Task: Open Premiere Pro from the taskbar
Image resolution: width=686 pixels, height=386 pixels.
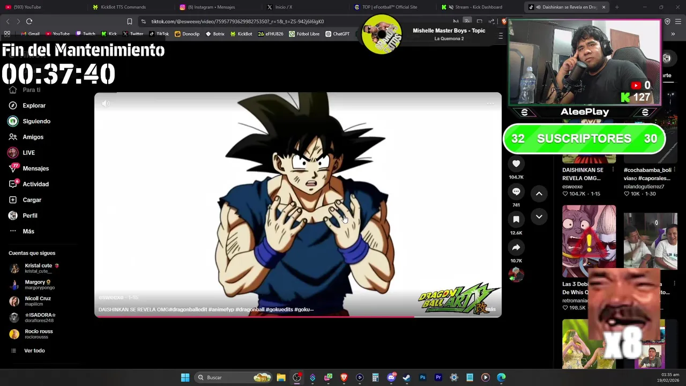Action: pyautogui.click(x=438, y=377)
